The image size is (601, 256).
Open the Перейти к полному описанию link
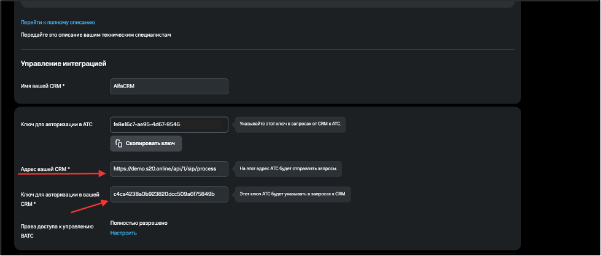(58, 23)
